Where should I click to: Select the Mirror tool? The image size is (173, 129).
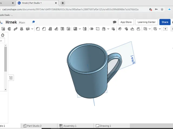coord(85,29)
